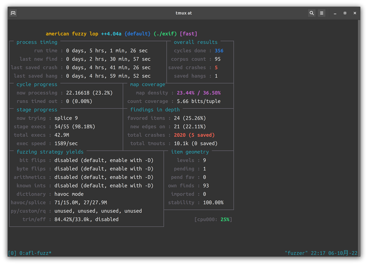Click the process timing panel header
This screenshot has width=368, height=265.
(37, 42)
